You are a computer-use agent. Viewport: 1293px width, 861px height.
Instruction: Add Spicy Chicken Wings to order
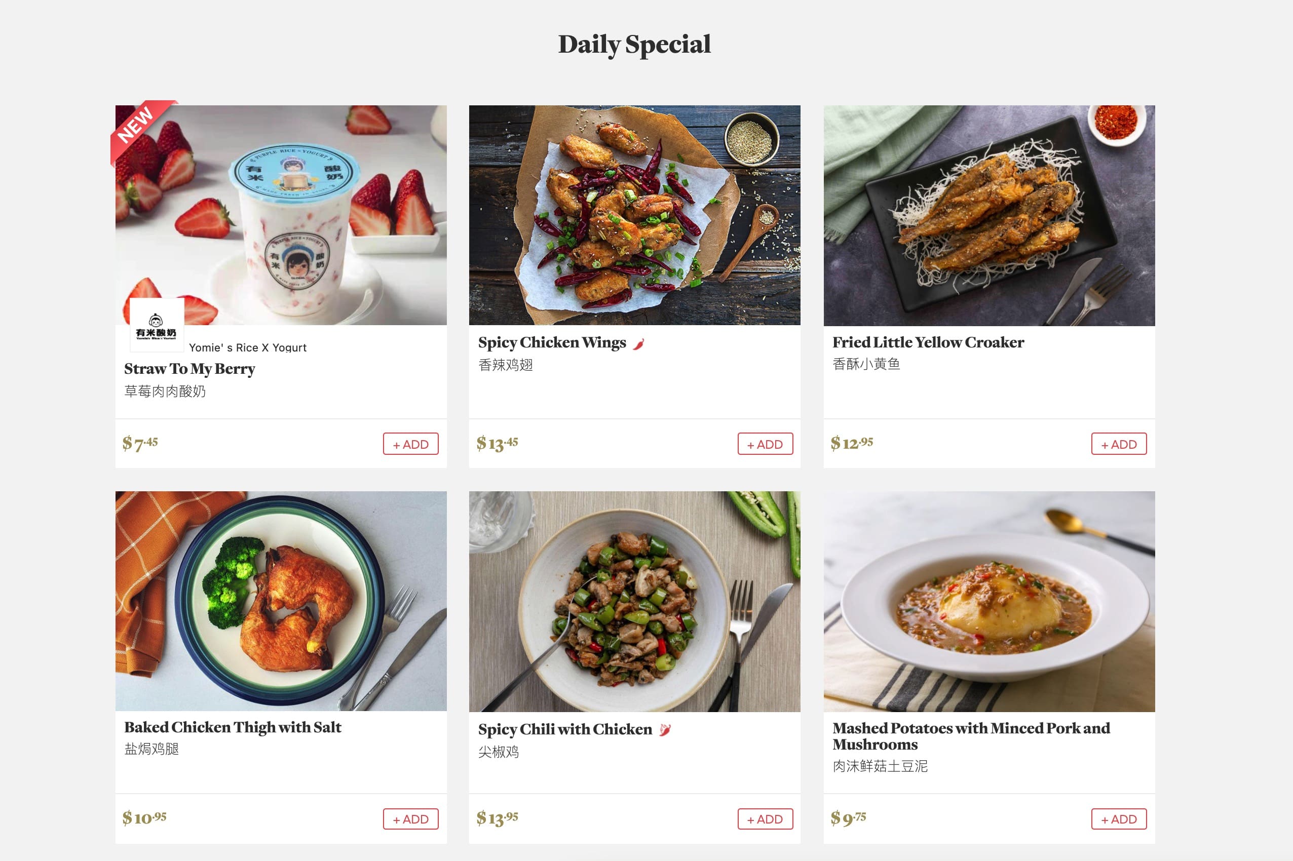click(765, 444)
